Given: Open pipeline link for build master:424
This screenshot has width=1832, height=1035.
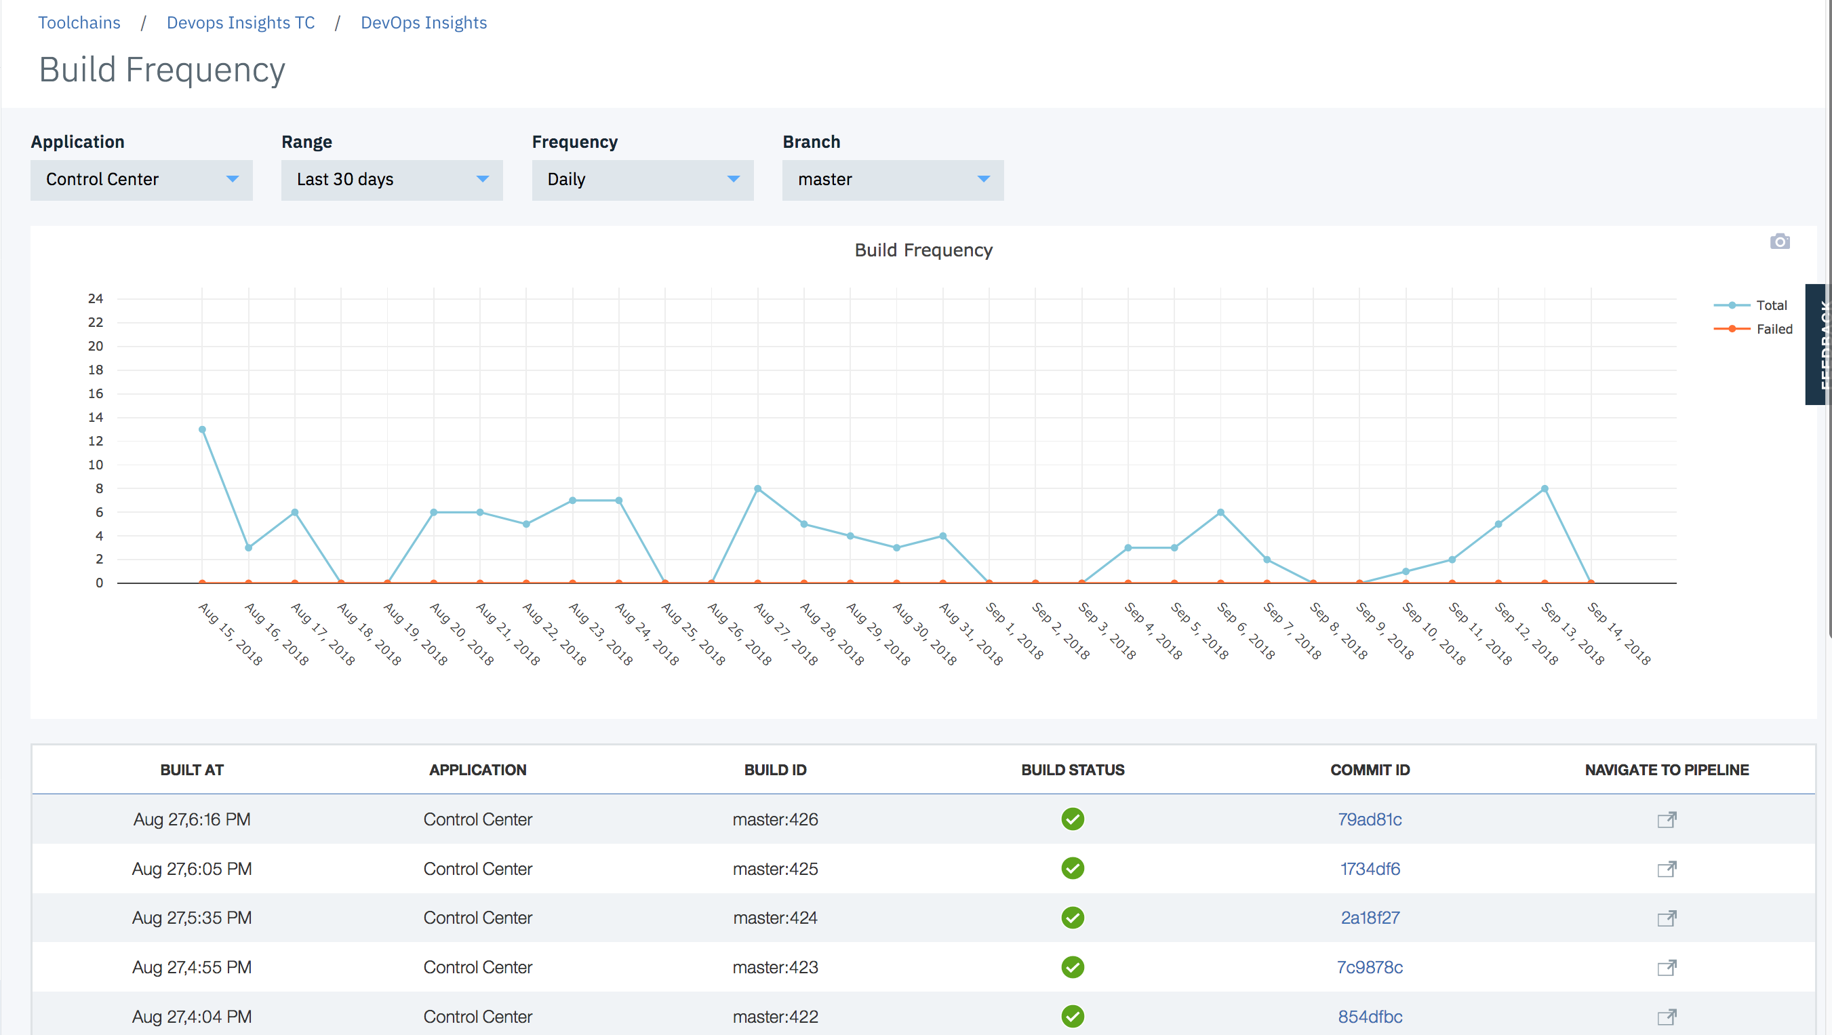Looking at the screenshot, I should pos(1667,918).
